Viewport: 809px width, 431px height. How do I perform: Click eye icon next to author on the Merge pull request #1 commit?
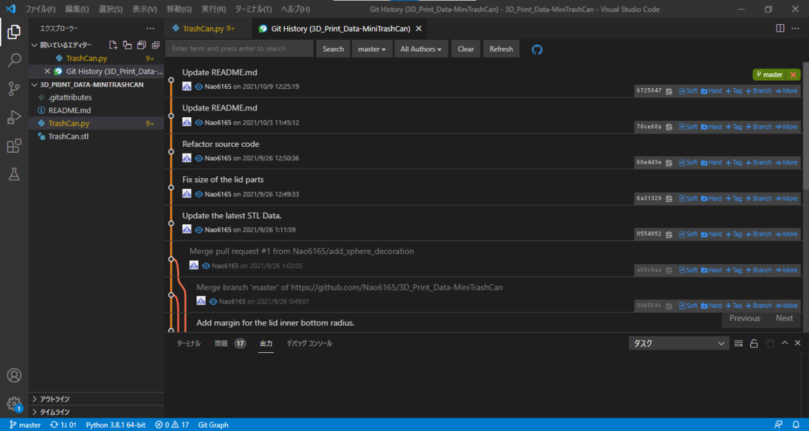[206, 266]
